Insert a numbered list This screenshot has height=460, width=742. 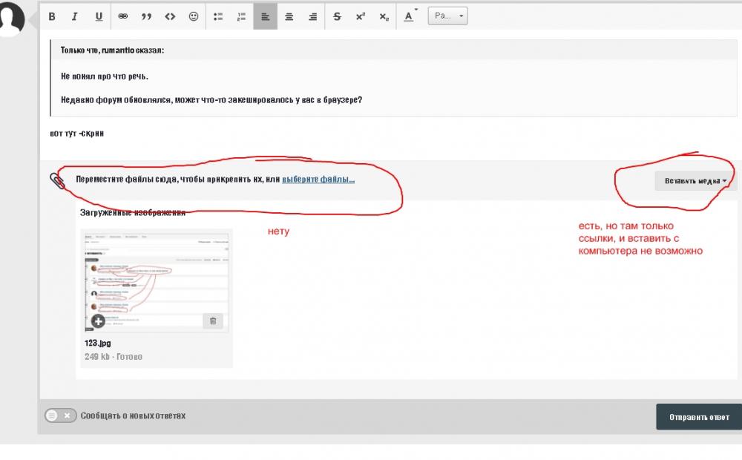[x=242, y=16]
